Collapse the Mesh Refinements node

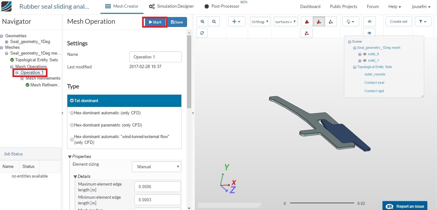tap(22, 78)
